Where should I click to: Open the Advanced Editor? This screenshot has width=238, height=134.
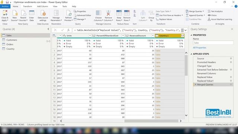pos(83,15)
